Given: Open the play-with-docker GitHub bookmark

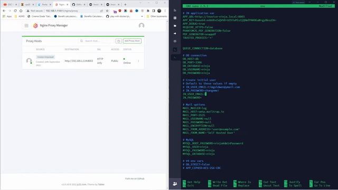Looking at the screenshot, I should point(118,16).
